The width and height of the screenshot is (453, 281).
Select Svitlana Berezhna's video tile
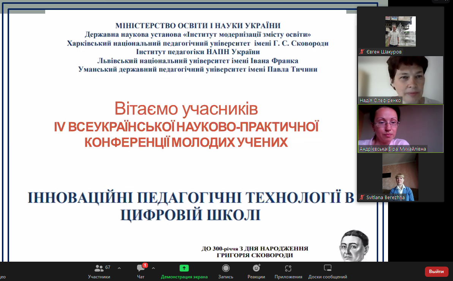point(401,177)
